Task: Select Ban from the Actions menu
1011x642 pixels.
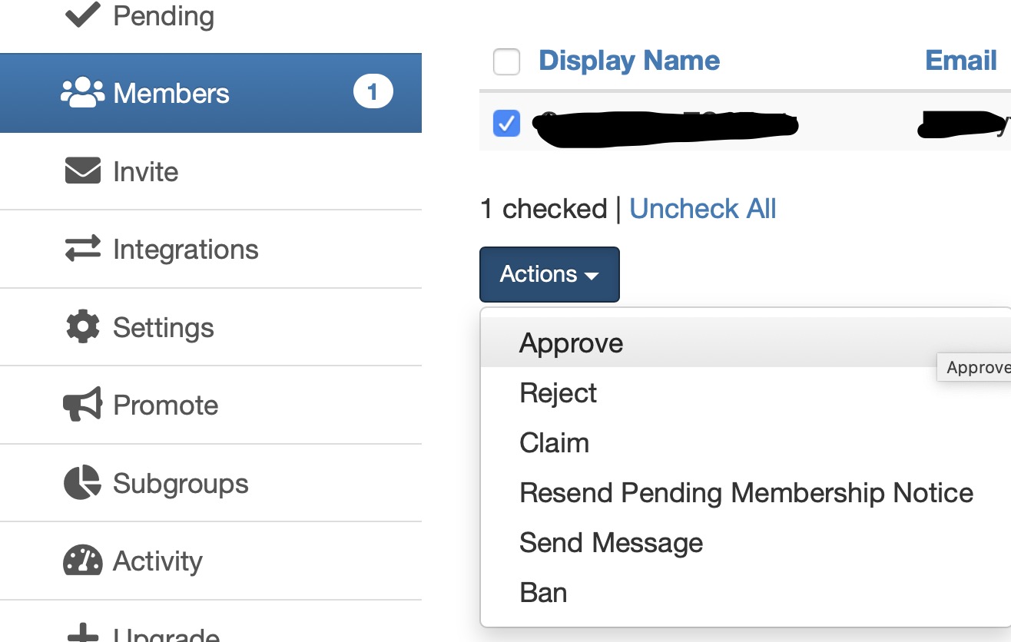Action: pos(543,592)
